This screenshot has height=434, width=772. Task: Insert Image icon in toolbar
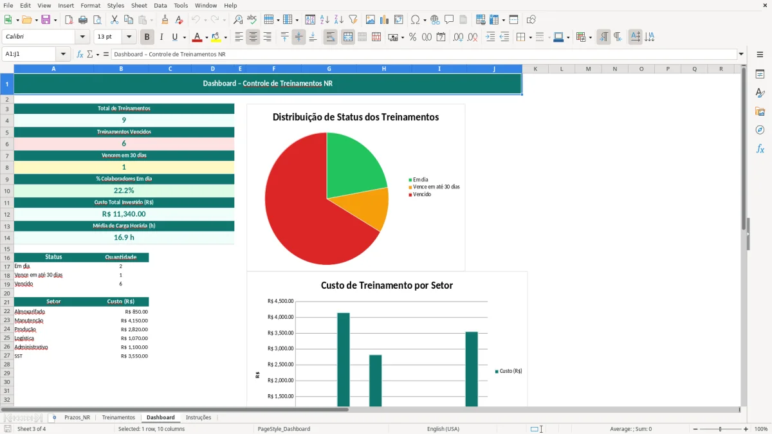pyautogui.click(x=371, y=20)
